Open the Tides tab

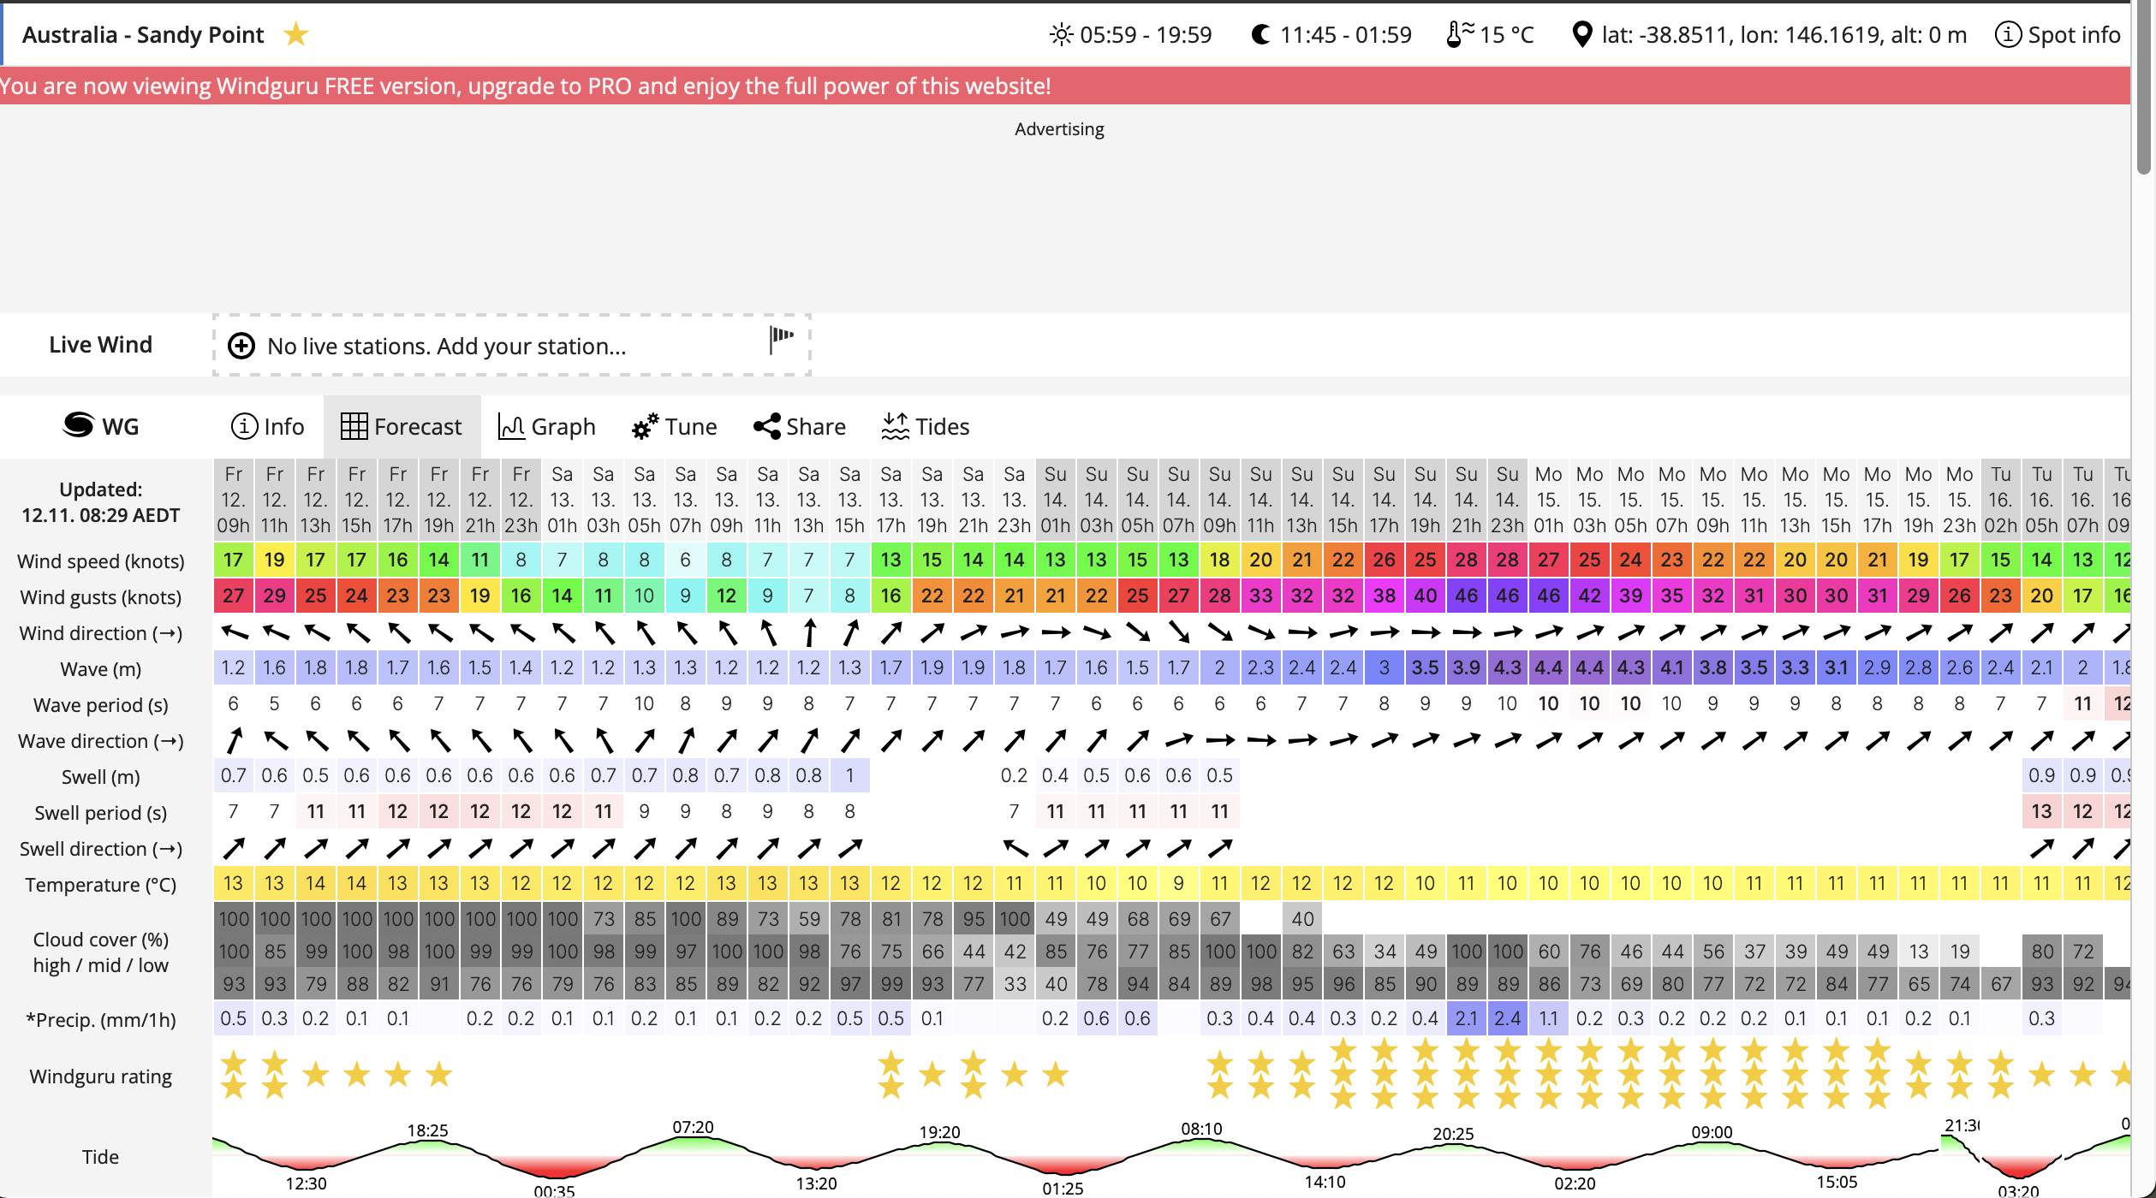[x=925, y=426]
